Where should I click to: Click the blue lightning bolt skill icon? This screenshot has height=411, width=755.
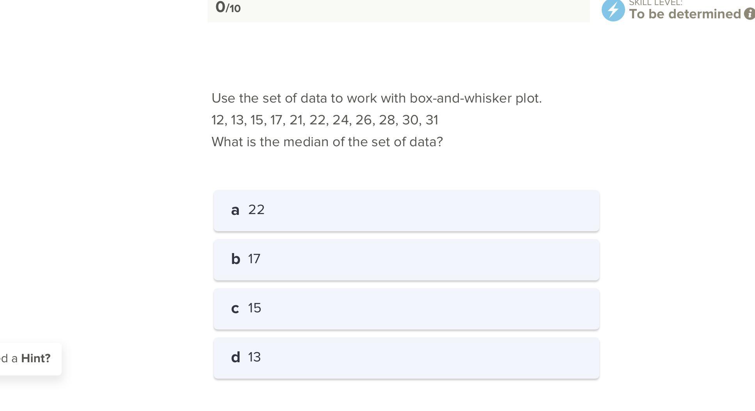coord(613,10)
